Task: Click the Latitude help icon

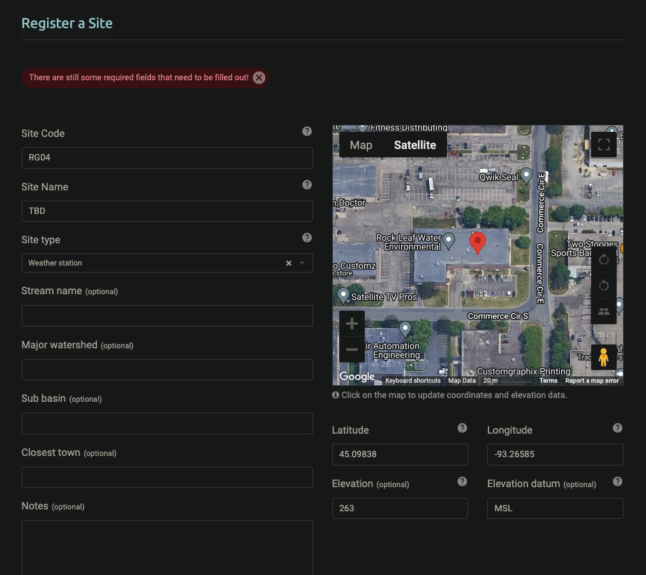Action: point(462,428)
